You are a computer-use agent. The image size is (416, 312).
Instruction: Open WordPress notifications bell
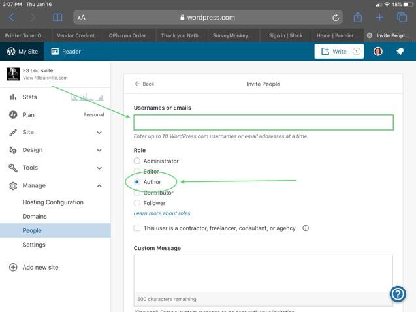[400, 52]
